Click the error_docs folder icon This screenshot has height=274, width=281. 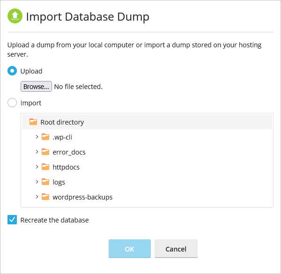(45, 152)
